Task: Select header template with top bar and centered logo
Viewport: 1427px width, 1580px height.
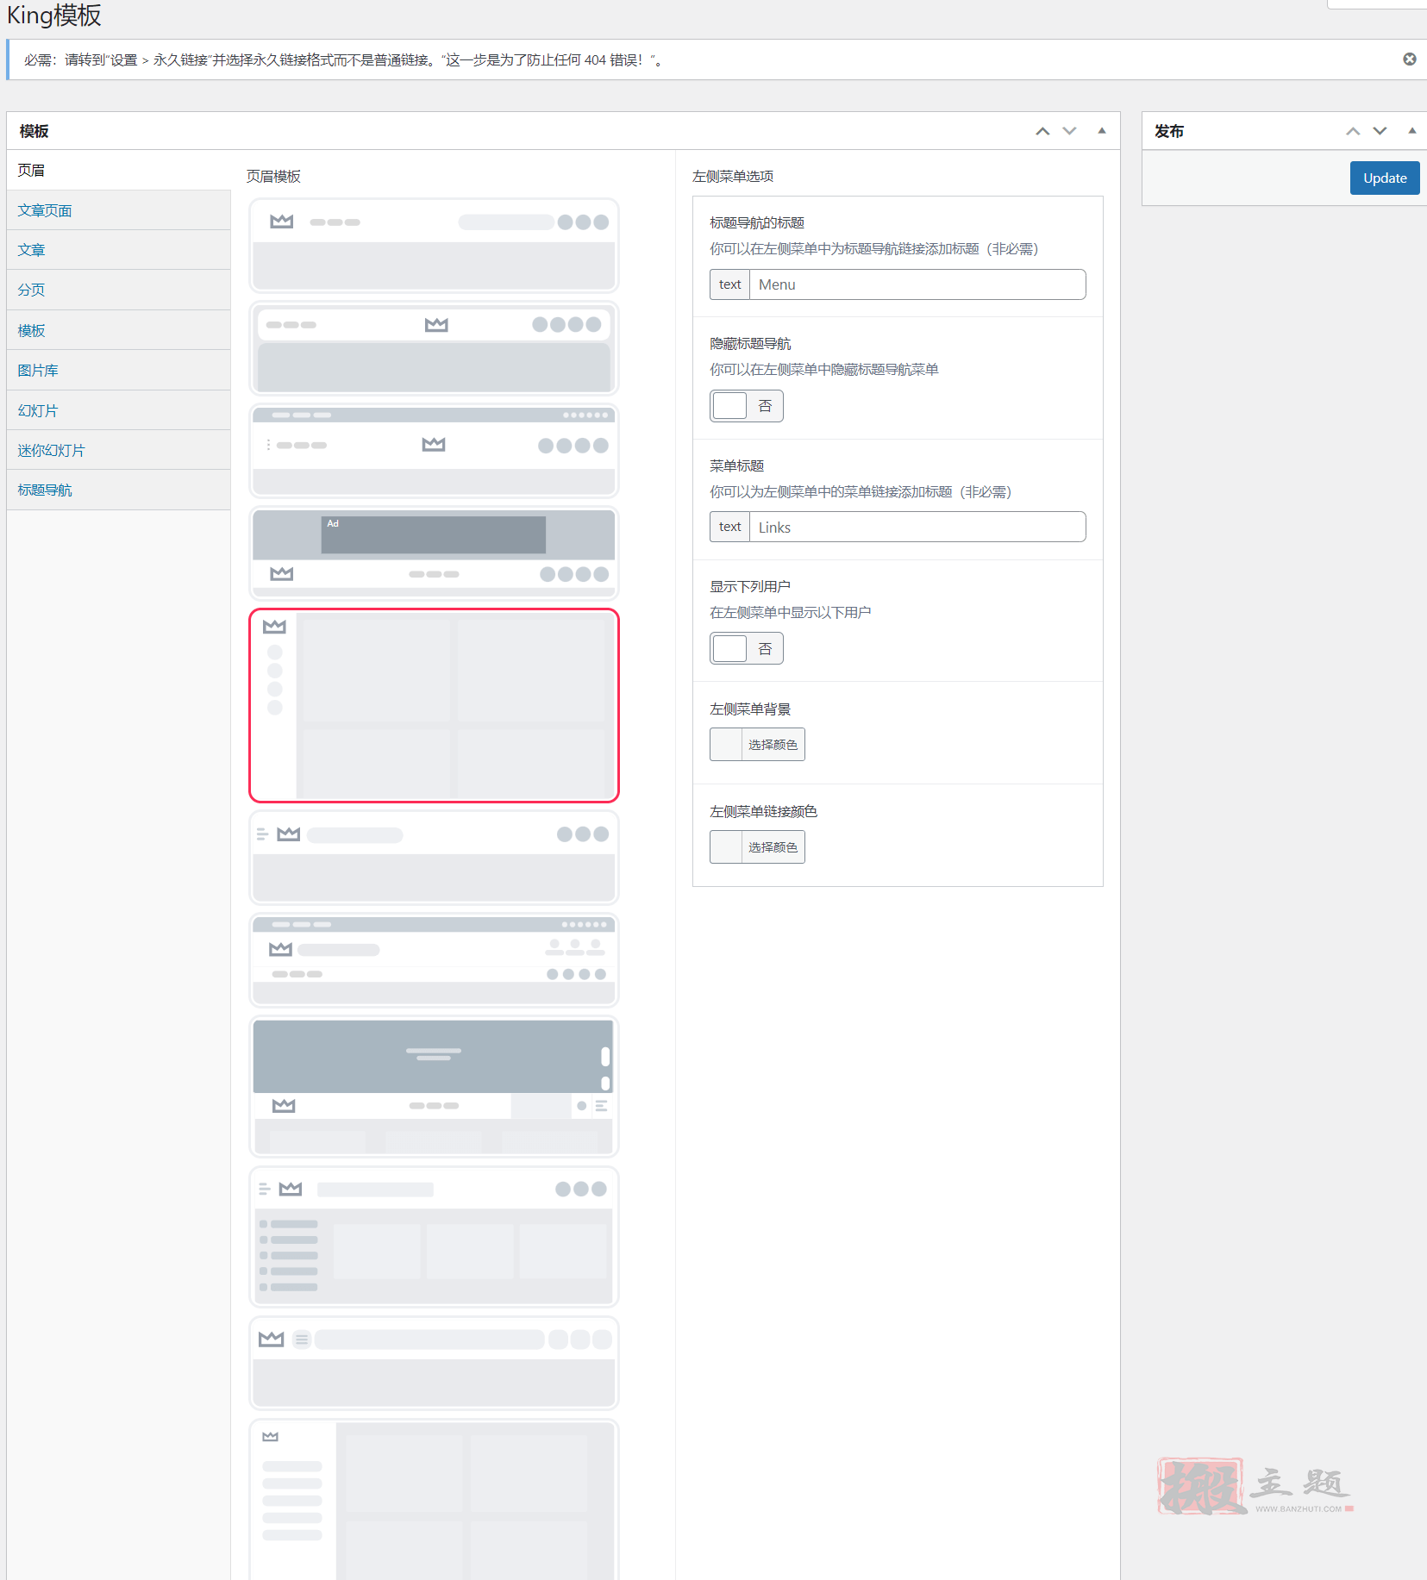Action: click(x=434, y=451)
